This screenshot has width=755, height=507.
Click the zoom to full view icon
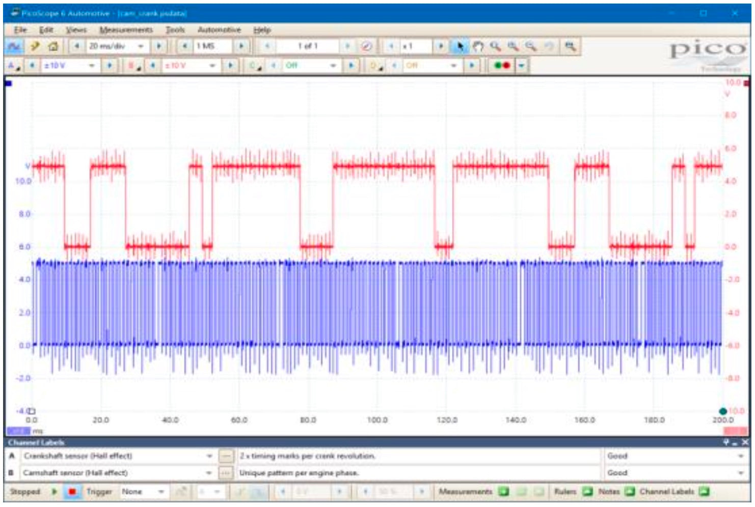(x=570, y=46)
